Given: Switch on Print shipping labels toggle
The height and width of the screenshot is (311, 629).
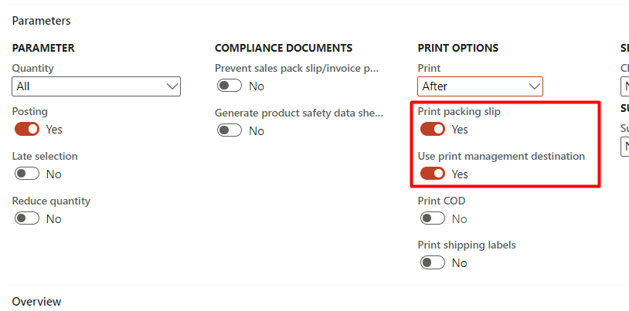Looking at the screenshot, I should (433, 263).
